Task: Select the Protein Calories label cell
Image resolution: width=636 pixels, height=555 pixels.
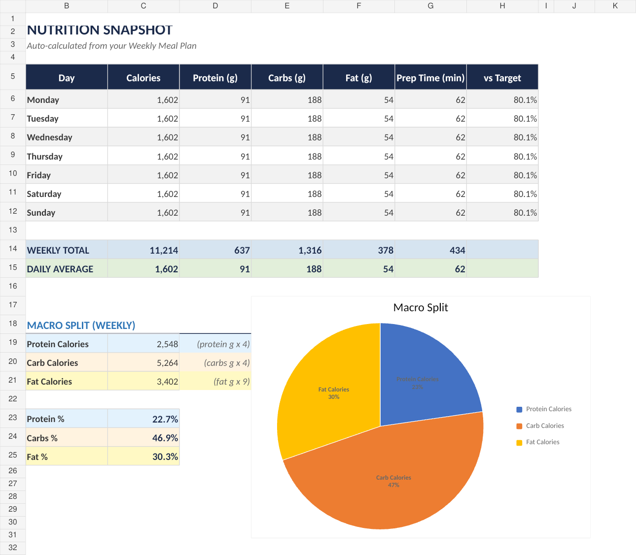Action: coord(67,344)
